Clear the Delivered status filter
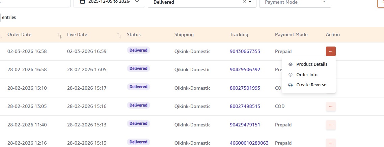The width and height of the screenshot is (384, 147). point(245,2)
